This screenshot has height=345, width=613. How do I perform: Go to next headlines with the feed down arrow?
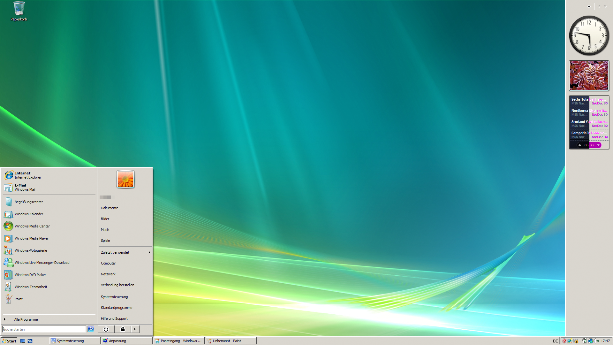click(598, 145)
